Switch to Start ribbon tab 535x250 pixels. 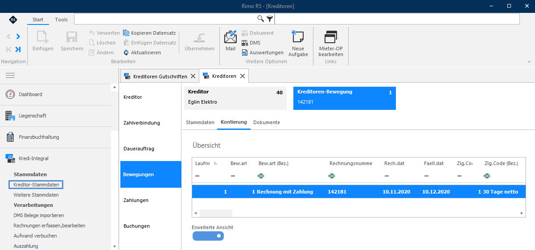38,20
